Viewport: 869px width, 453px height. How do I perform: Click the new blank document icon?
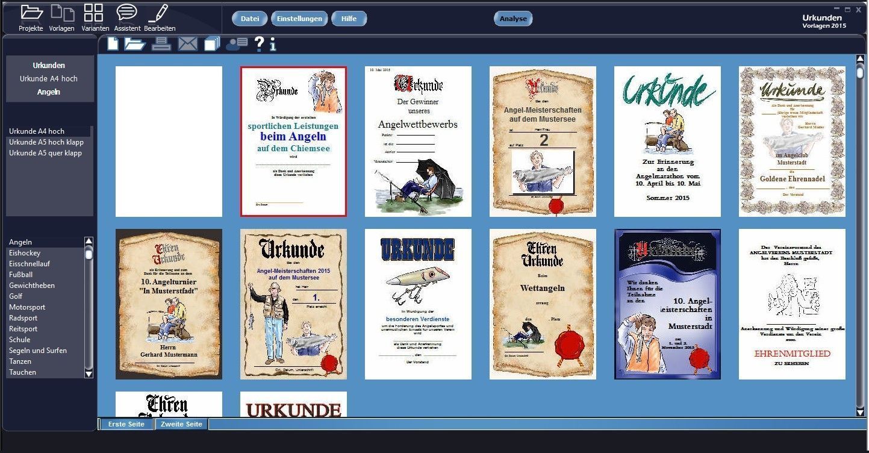coord(113,43)
